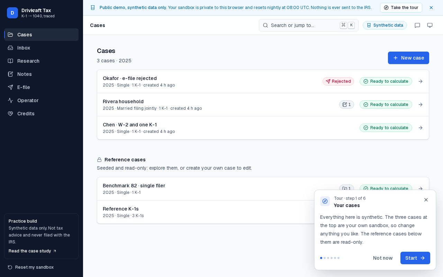Click Not now in the tour popup
This screenshot has height=277, width=443.
(383, 258)
